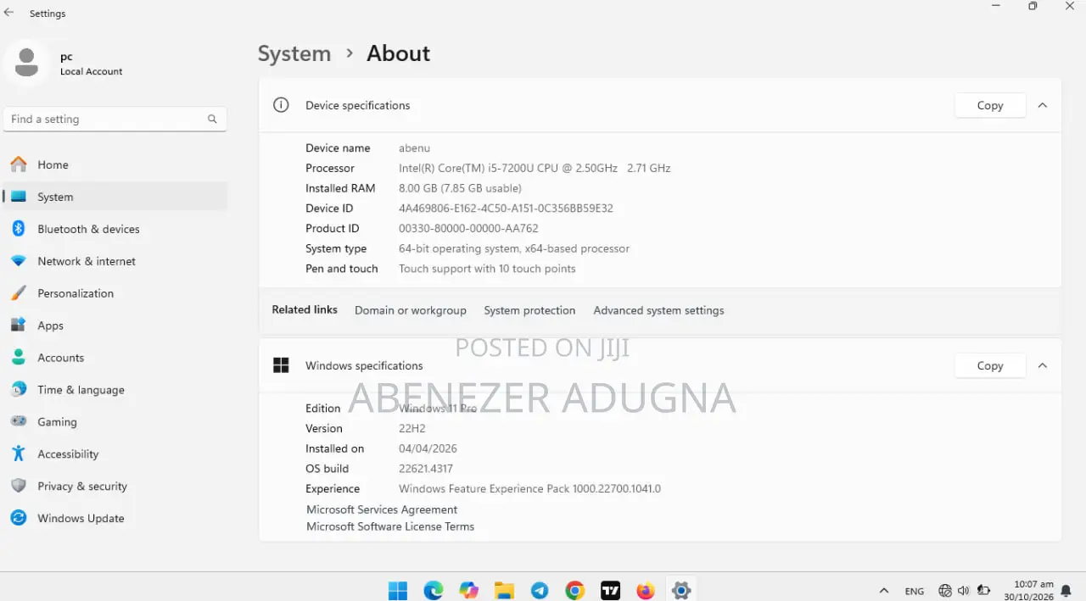Viewport: 1086px width, 601px height.
Task: Select the Product ID 00330-80000-00000-AA762
Action: click(x=468, y=228)
